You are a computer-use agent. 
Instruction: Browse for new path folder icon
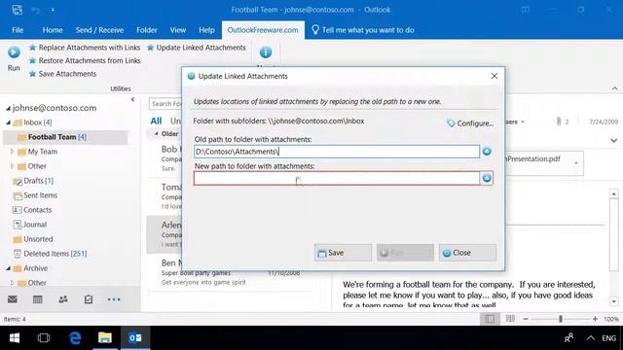pyautogui.click(x=487, y=178)
